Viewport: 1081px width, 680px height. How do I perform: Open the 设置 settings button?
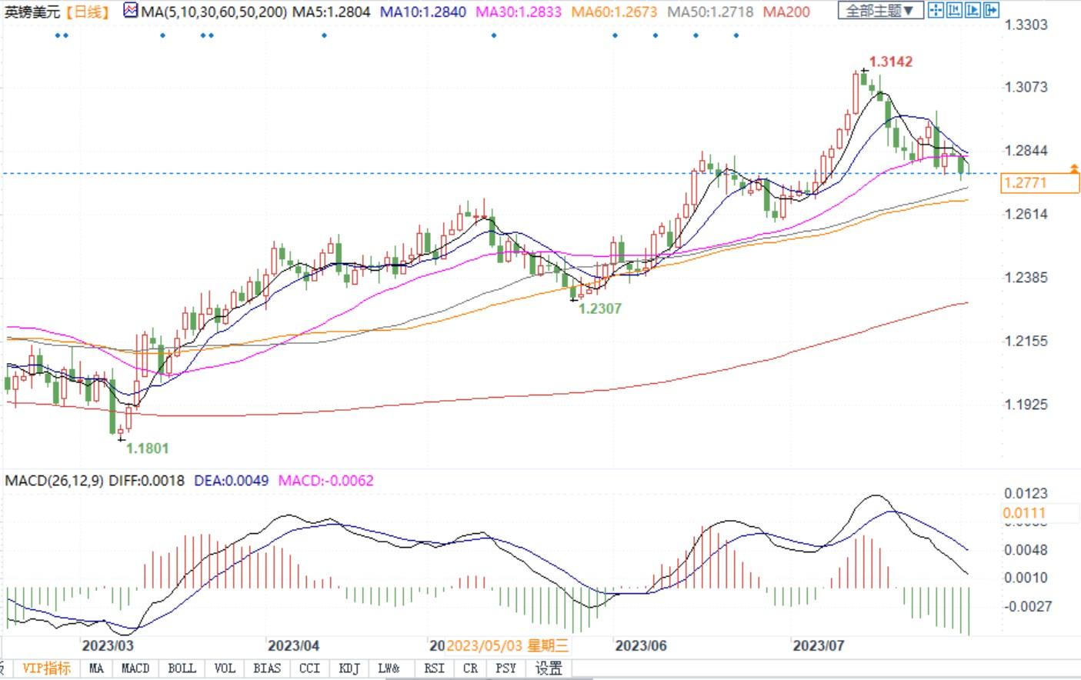pos(549,668)
